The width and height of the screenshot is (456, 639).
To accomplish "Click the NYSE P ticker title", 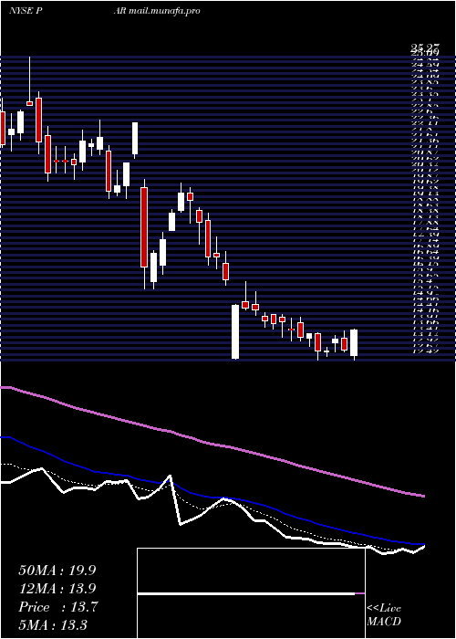I will [x=26, y=11].
